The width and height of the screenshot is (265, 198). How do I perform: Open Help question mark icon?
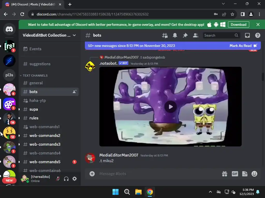(x=257, y=35)
